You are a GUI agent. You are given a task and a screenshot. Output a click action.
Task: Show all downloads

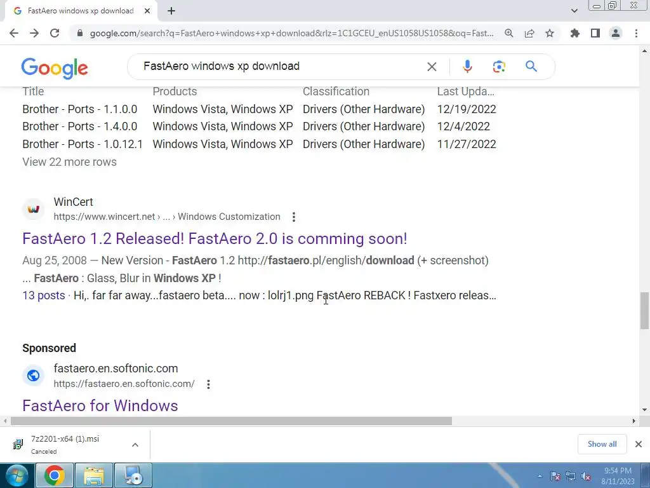(602, 444)
